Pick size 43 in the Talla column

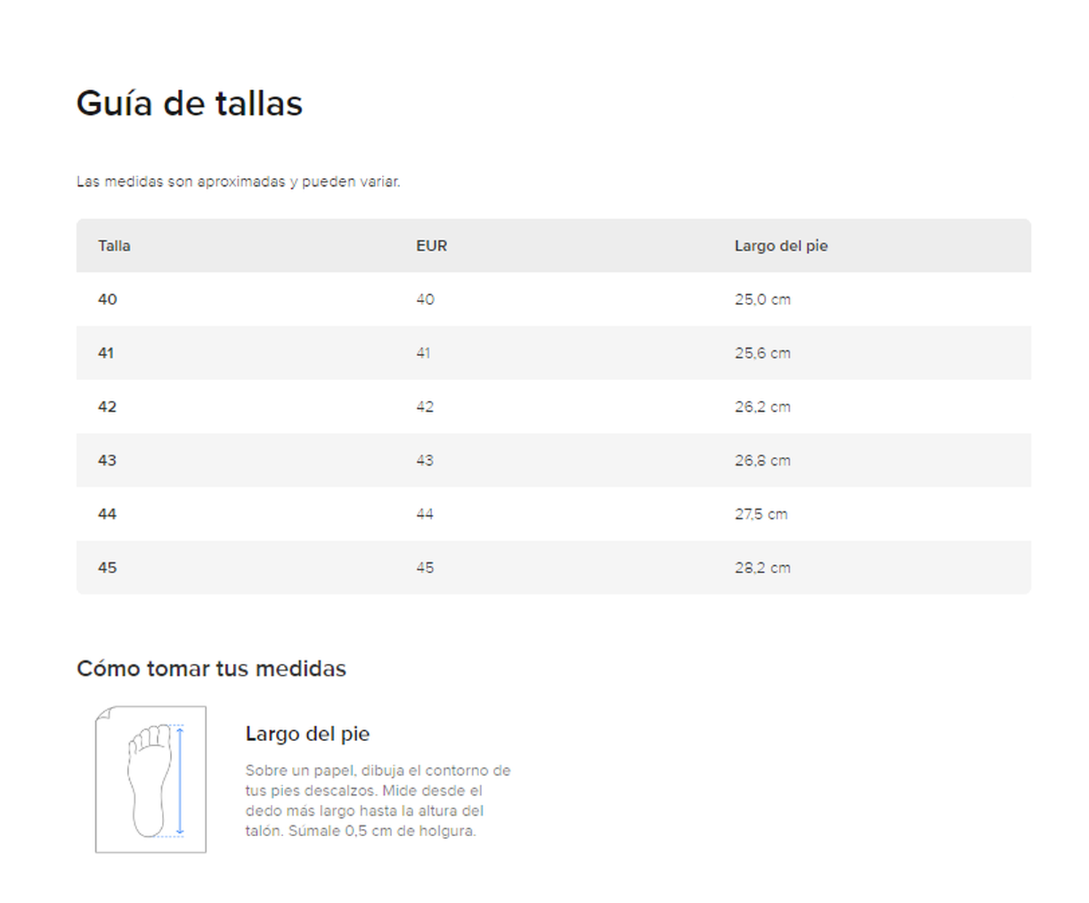107,461
